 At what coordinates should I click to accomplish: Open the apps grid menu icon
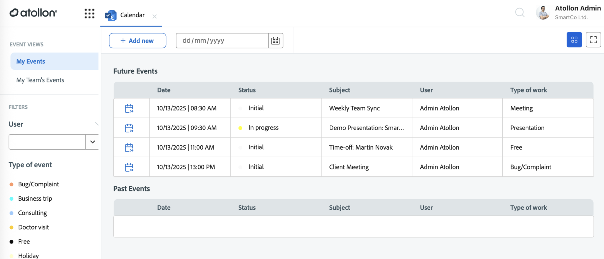click(x=89, y=14)
